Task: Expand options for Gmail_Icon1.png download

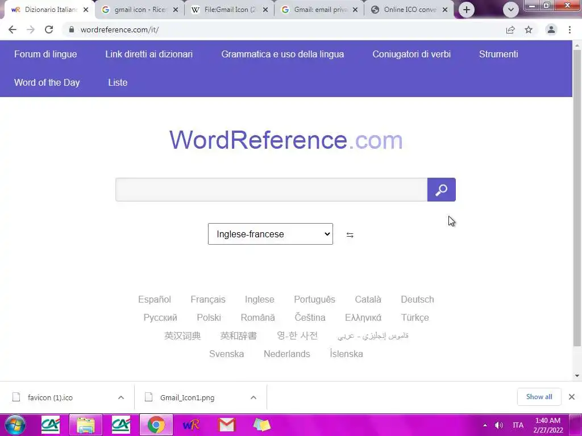Action: coord(253,397)
